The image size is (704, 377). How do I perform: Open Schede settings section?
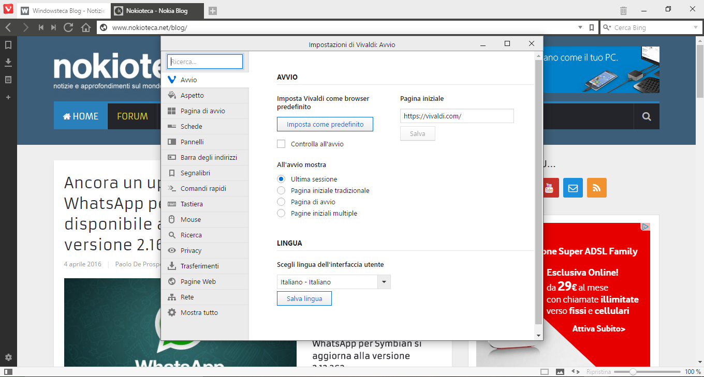[x=205, y=126]
